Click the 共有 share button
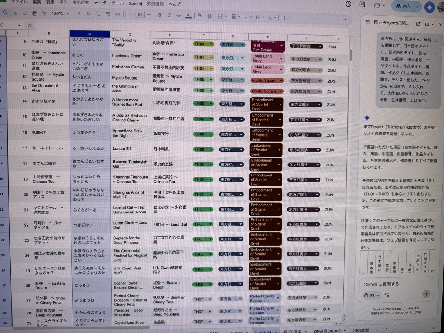Image resolution: width=444 pixels, height=333 pixels. [403, 6]
